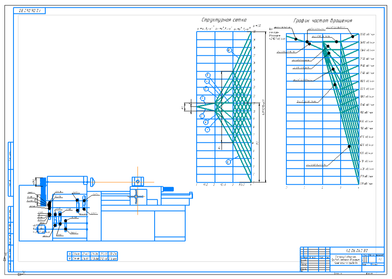Select the spindle center cone on the lathe
The height and width of the screenshot is (279, 392).
93,182
